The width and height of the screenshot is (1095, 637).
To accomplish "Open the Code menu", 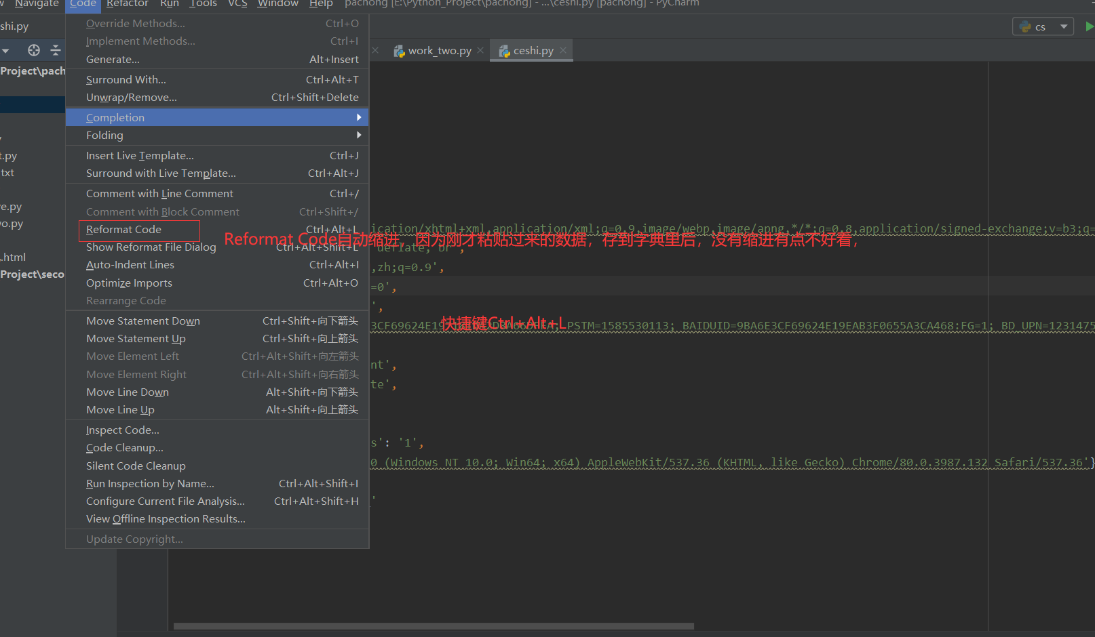I will click(x=83, y=4).
